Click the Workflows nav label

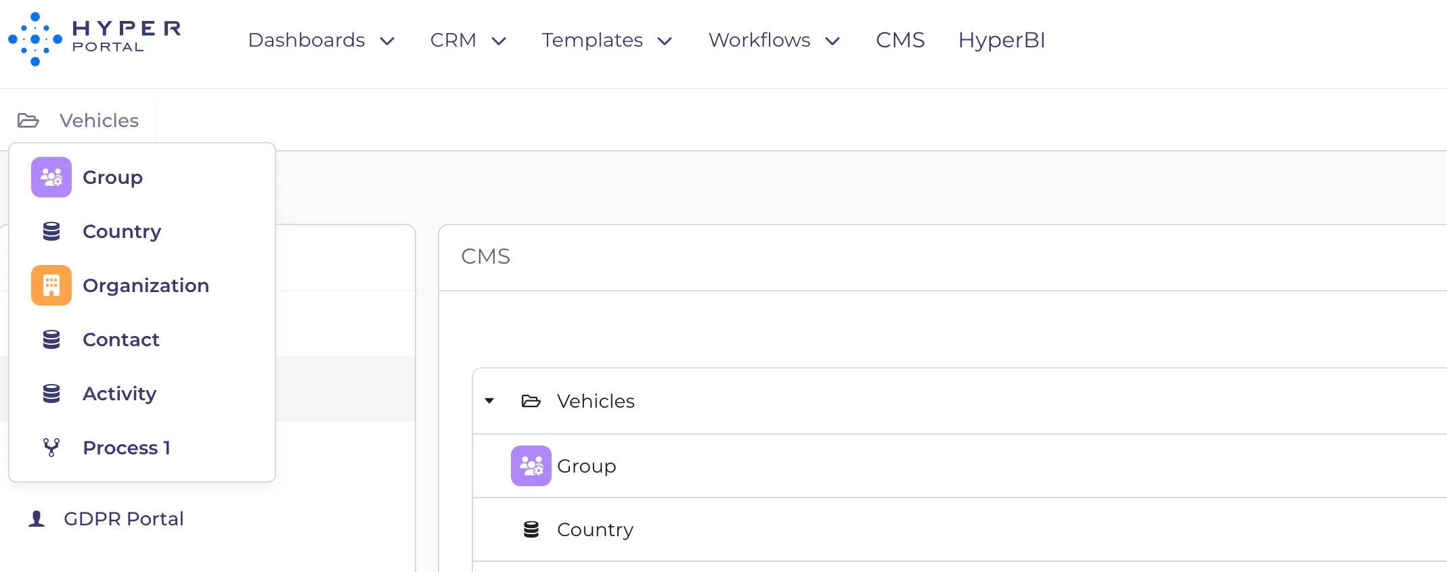[x=759, y=40]
